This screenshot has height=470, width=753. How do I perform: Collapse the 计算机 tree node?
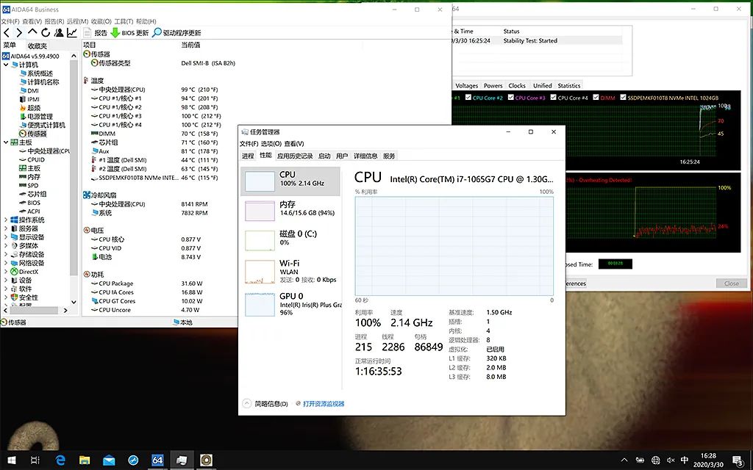tap(6, 65)
